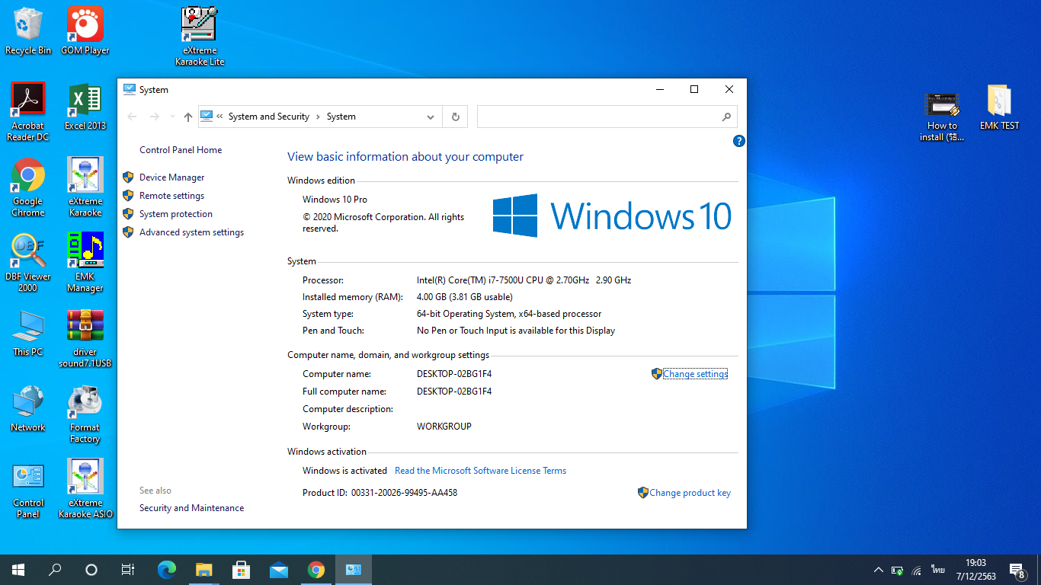
Task: Click the System window title bar icon
Action: tap(130, 89)
